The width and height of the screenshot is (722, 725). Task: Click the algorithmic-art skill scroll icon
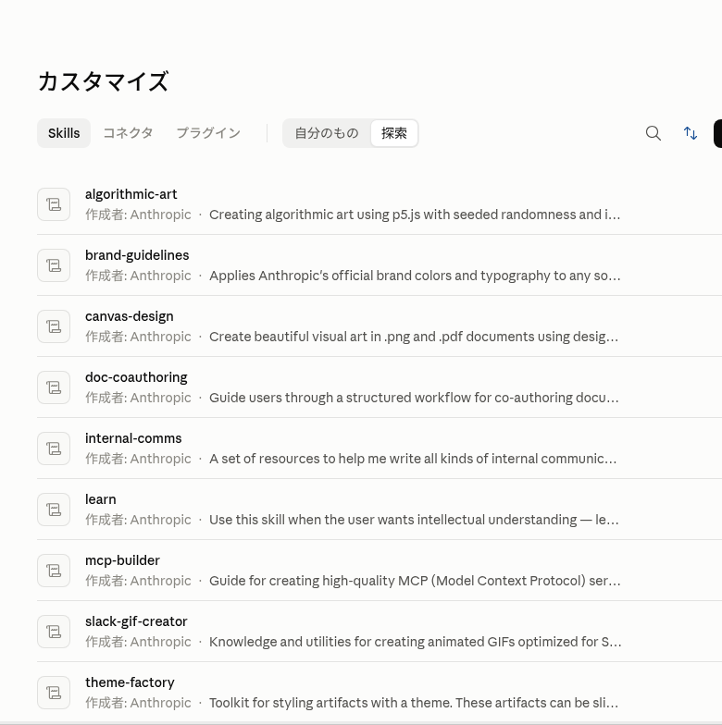point(54,204)
